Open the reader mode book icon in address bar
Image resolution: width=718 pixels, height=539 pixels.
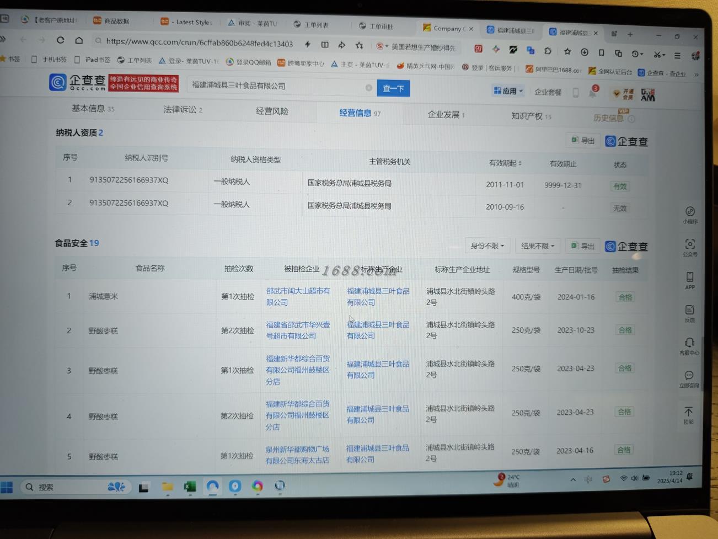tap(325, 45)
